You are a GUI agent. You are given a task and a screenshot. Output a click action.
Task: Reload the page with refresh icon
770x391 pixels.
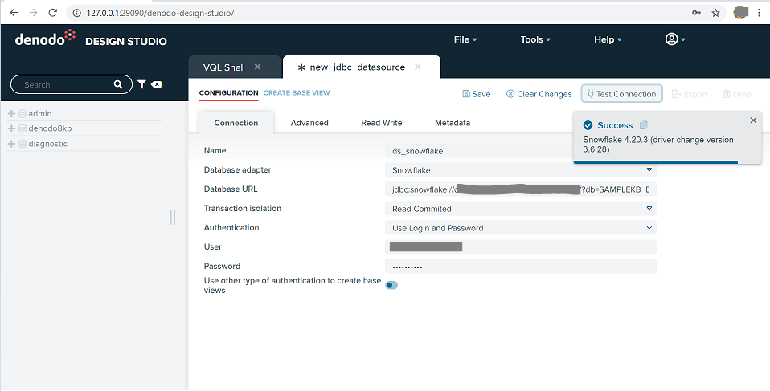click(53, 13)
